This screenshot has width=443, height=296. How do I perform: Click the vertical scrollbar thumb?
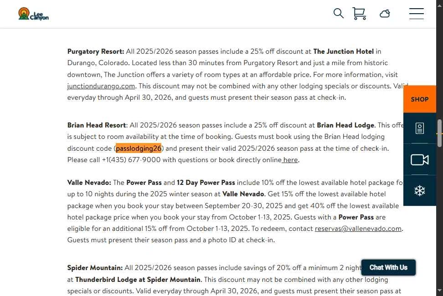pyautogui.click(x=439, y=133)
